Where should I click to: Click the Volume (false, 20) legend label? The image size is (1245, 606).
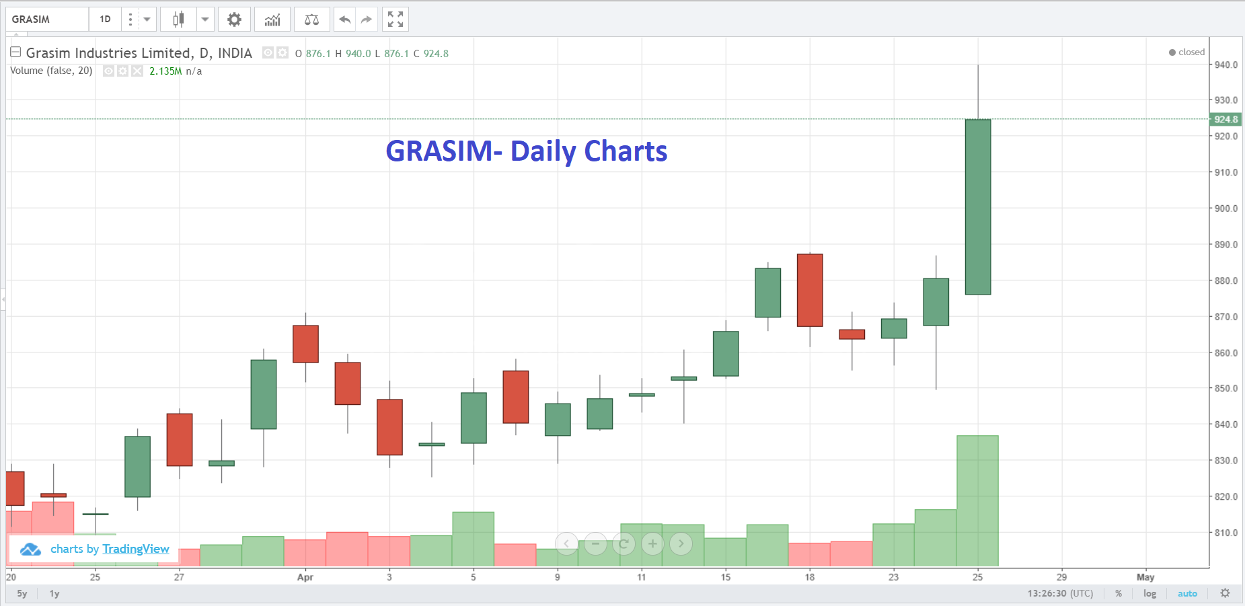(51, 71)
